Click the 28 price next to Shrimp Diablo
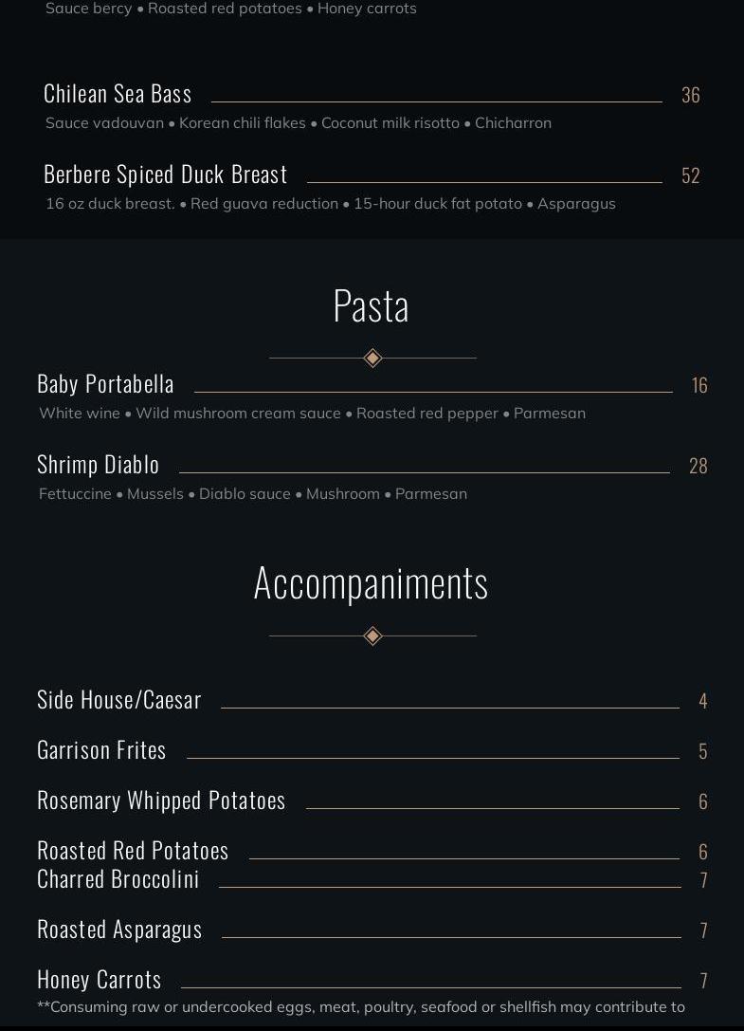The width and height of the screenshot is (744, 1031). (699, 466)
